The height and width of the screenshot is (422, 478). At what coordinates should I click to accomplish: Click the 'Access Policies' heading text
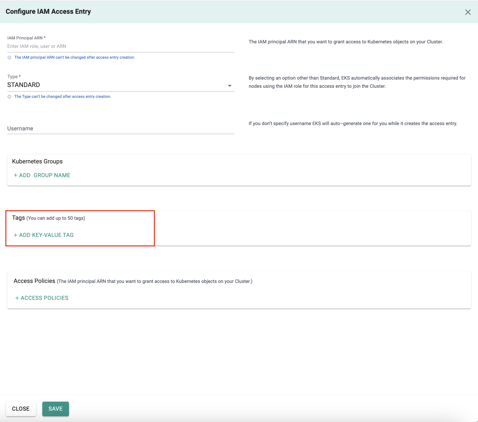point(34,281)
